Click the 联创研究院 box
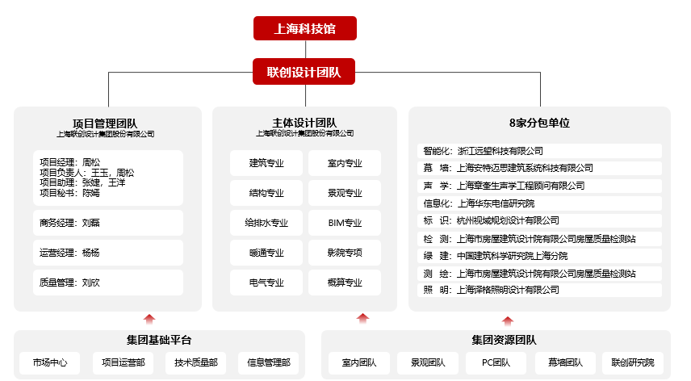 click(632, 363)
